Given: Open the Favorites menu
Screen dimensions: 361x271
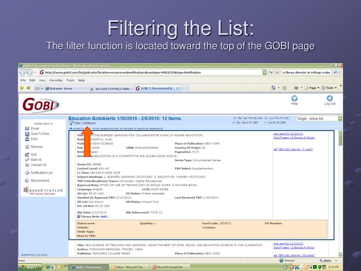Looking at the screenshot, I should point(56,80).
